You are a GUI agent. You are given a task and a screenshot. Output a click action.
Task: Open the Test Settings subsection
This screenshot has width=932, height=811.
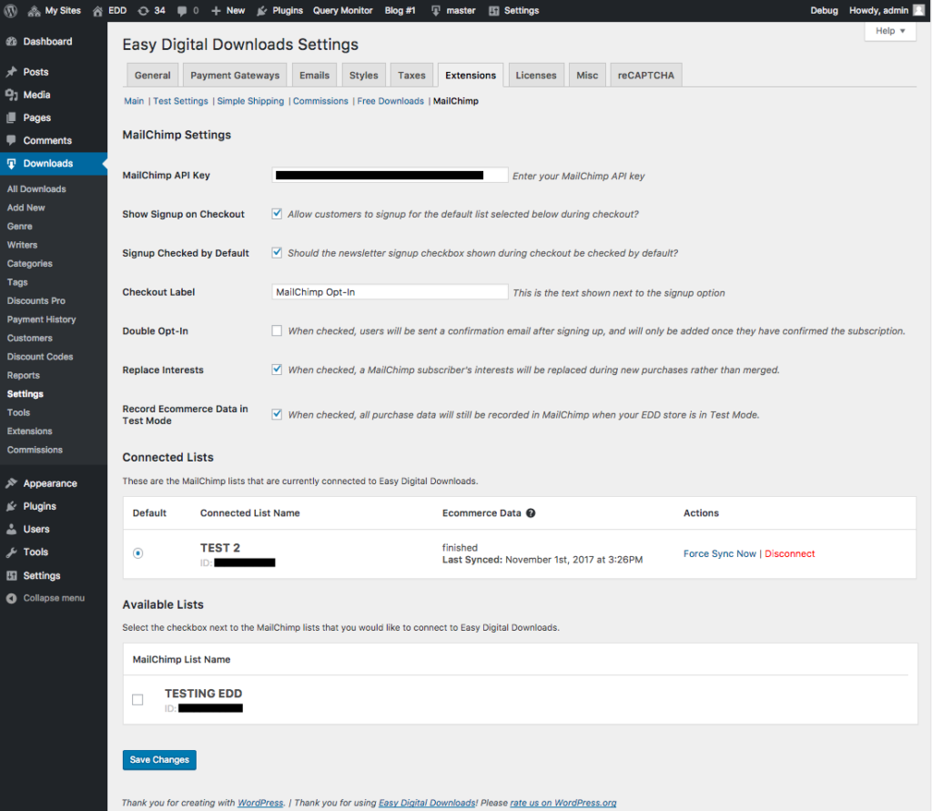[181, 101]
